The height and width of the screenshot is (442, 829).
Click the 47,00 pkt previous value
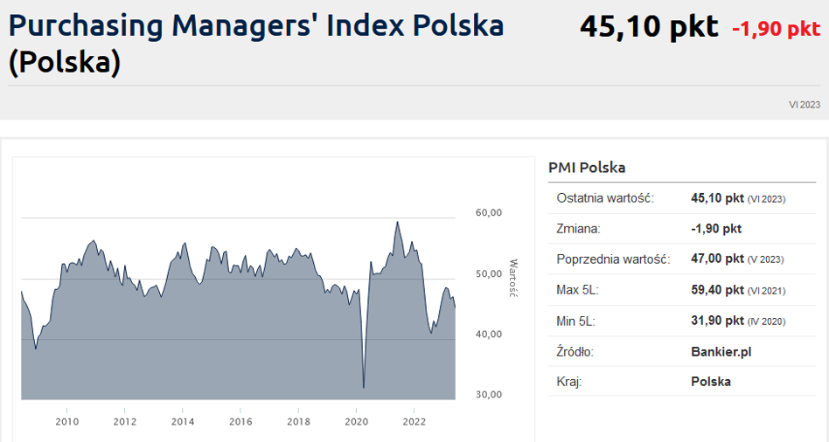717,259
